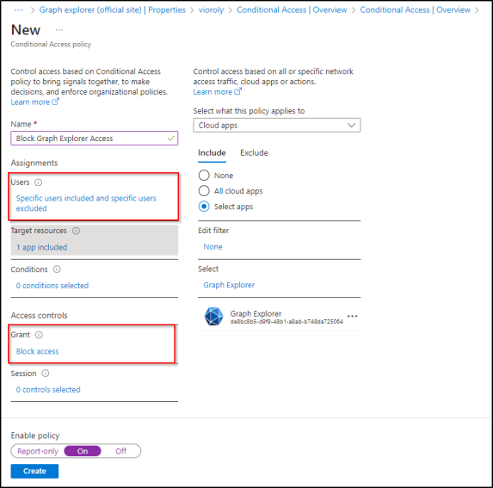The height and width of the screenshot is (488, 493).
Task: Select the Select apps radio button
Action: [x=204, y=207]
